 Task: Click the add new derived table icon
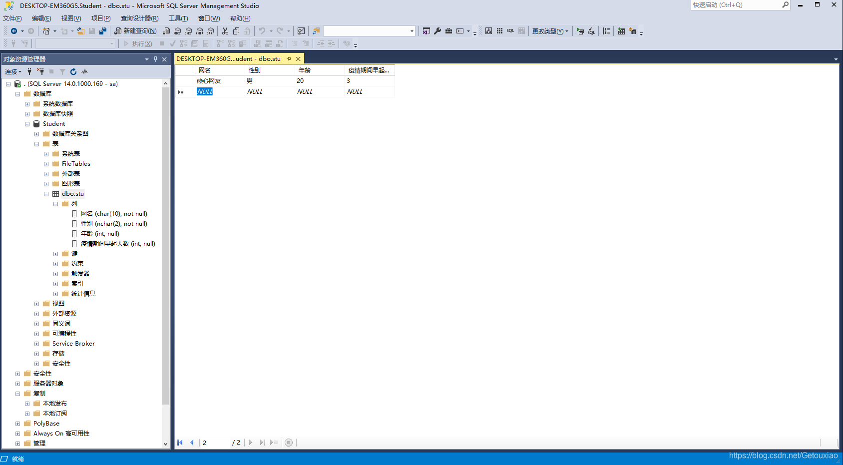[x=632, y=31]
